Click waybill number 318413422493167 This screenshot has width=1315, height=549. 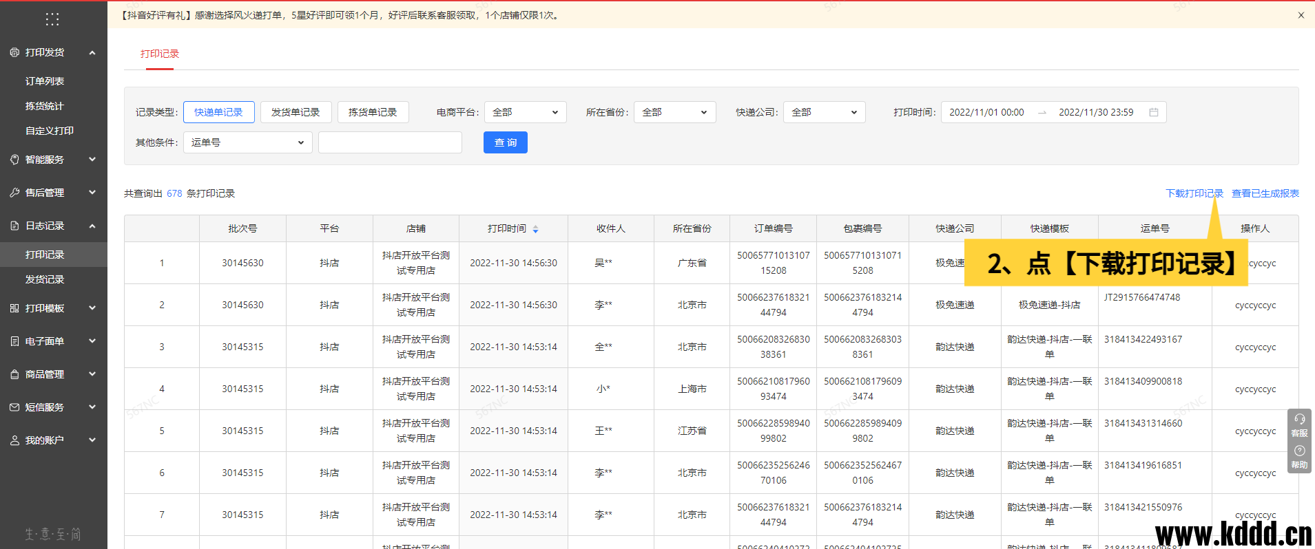point(1143,339)
